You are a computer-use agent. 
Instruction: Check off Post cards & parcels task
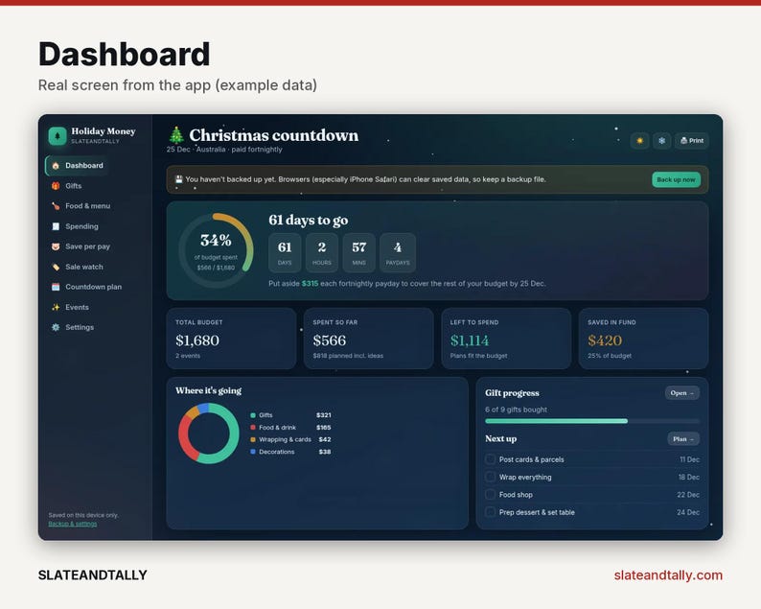490,459
